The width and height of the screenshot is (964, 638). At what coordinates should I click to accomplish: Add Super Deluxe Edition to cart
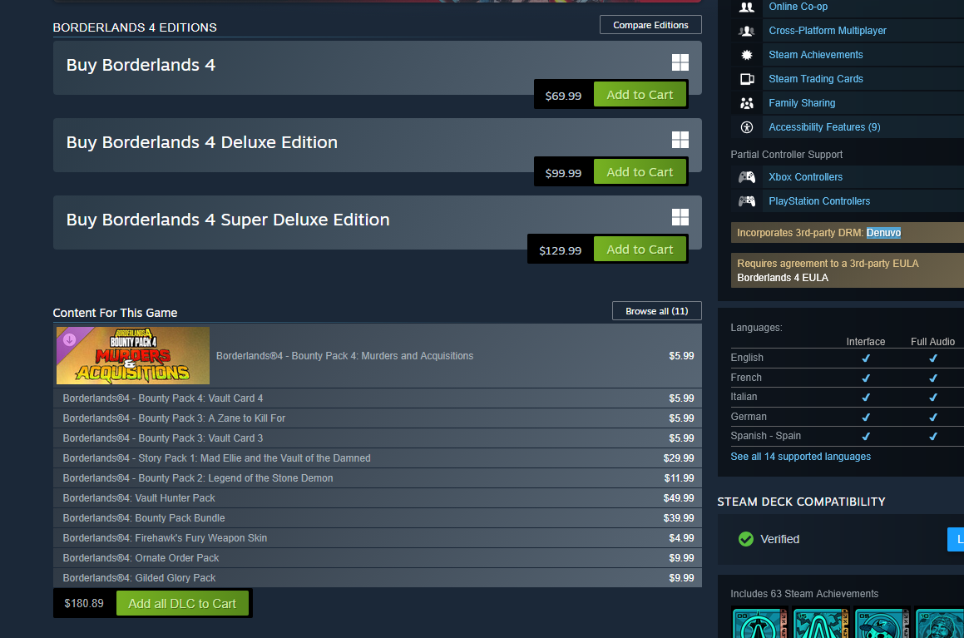coord(640,250)
